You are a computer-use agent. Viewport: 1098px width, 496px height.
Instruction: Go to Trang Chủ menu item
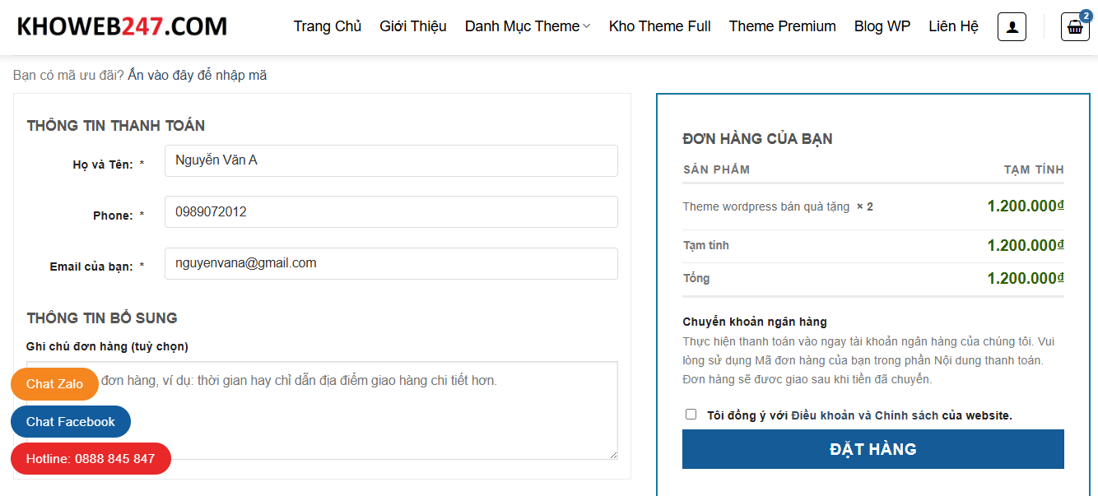pyautogui.click(x=328, y=26)
